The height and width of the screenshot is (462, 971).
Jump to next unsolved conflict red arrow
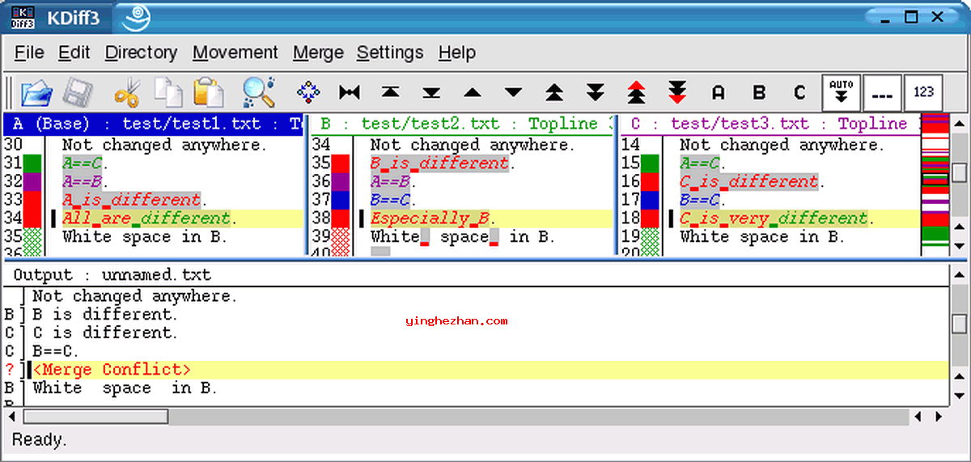pos(677,92)
